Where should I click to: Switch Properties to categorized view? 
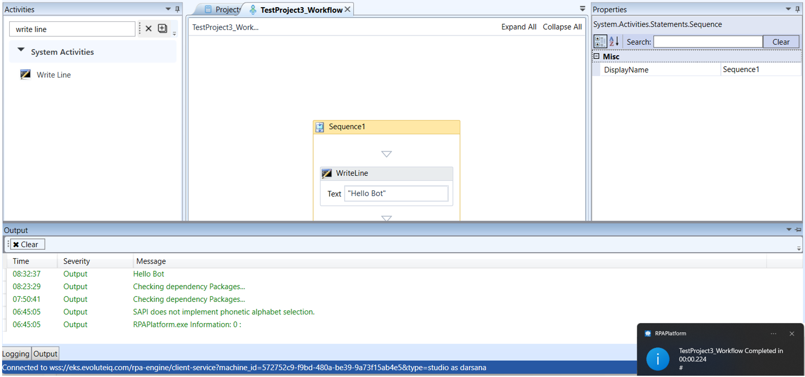(600, 41)
